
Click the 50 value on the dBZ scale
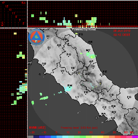114,132
